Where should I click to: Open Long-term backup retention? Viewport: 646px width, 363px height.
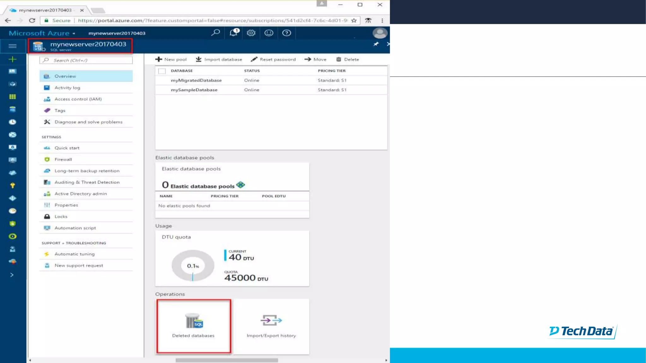tap(86, 171)
